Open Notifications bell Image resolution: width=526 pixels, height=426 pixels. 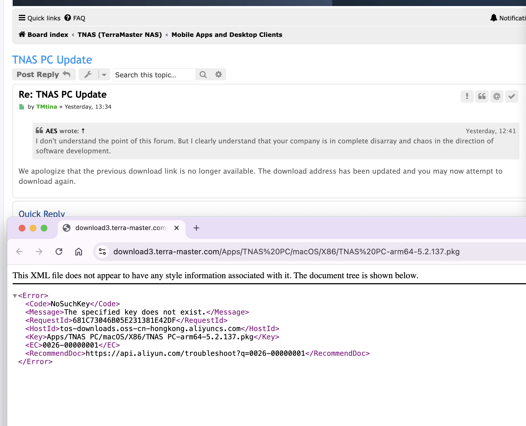pos(508,18)
